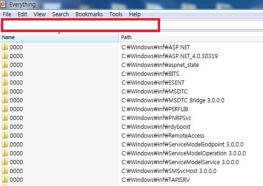Click path ending in ServiceModelOperation 3.0.0.0

pyautogui.click(x=184, y=153)
